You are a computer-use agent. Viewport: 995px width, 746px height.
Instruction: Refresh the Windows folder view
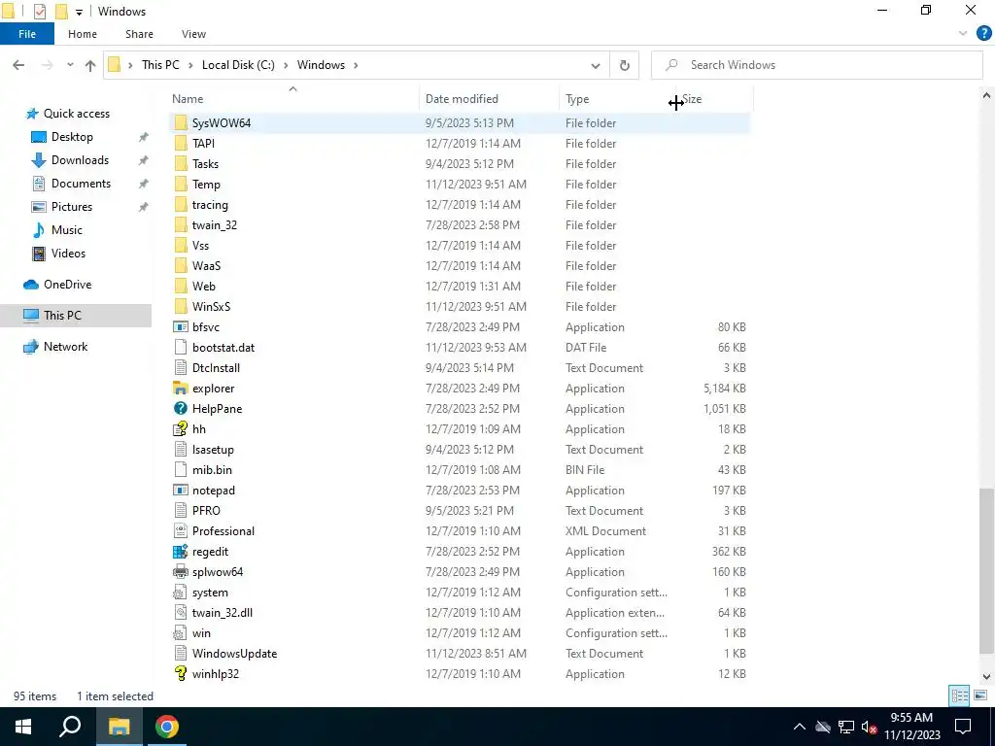(x=625, y=65)
